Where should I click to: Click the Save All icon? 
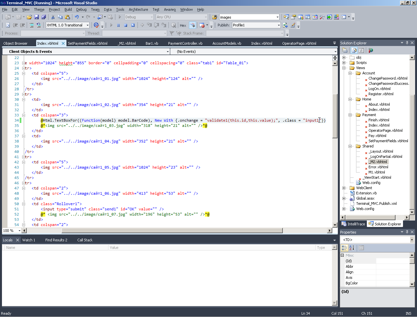point(43,17)
